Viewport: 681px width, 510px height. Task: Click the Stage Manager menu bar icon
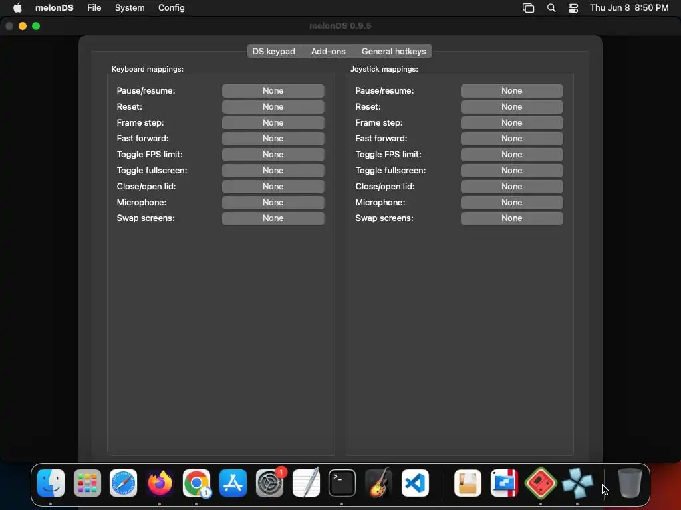[x=528, y=8]
